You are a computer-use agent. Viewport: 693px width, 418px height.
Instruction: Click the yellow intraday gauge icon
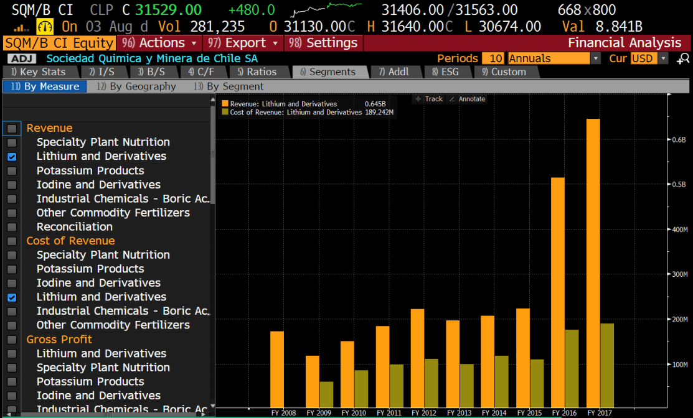[44, 27]
